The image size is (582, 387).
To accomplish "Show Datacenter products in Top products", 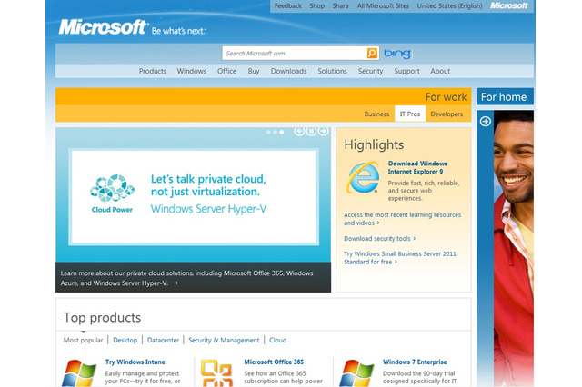I will pos(162,340).
